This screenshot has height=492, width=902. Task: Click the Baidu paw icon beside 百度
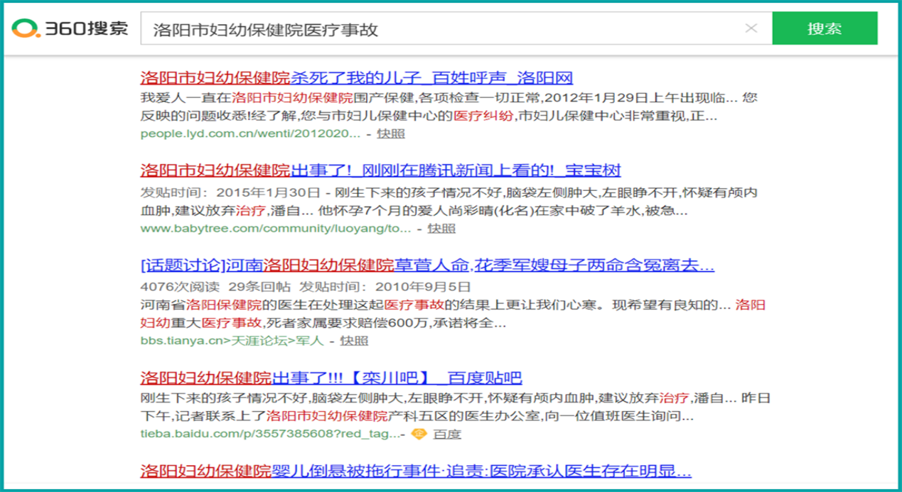click(419, 434)
